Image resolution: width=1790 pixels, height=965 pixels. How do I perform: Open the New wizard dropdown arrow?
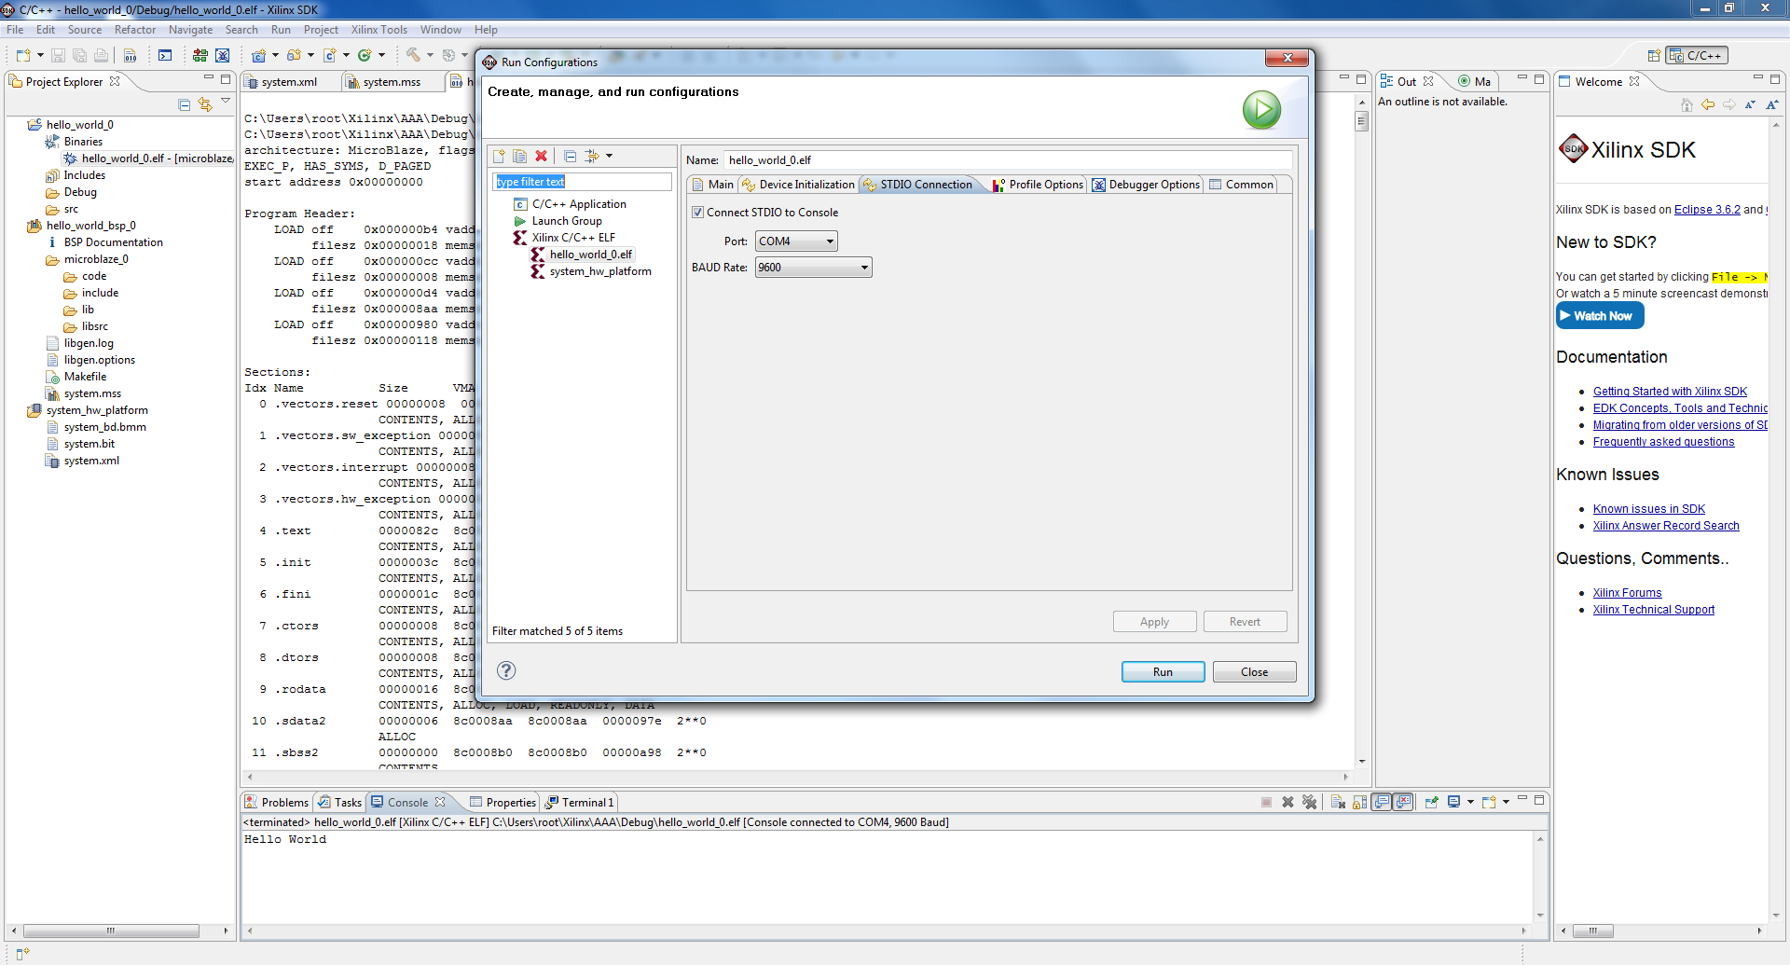pyautogui.click(x=40, y=55)
